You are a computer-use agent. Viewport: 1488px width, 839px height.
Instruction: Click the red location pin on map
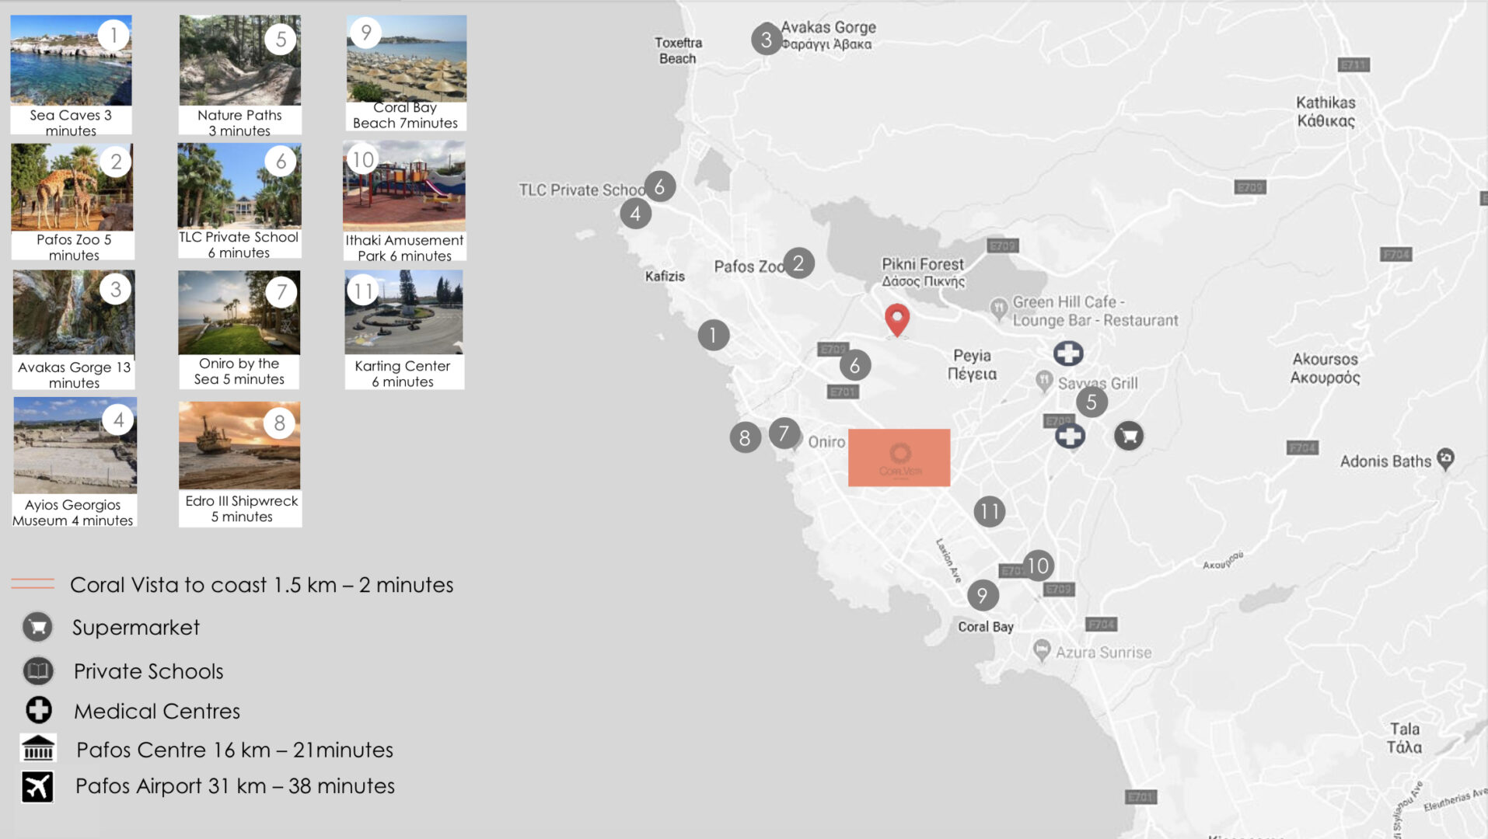click(x=897, y=319)
